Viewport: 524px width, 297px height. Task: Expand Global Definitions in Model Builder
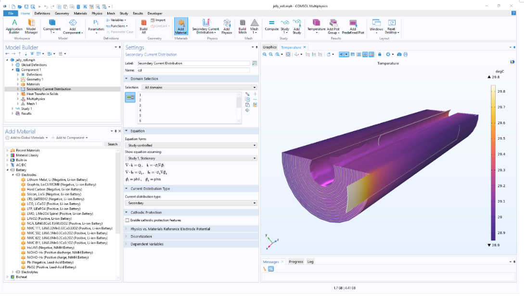pos(13,65)
